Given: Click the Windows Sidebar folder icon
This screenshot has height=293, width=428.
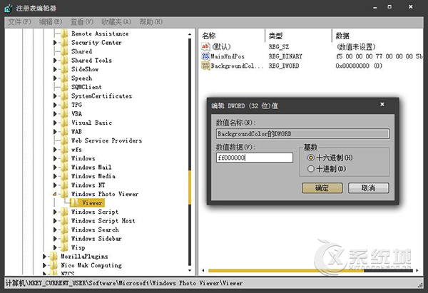Looking at the screenshot, I should click(64, 239).
